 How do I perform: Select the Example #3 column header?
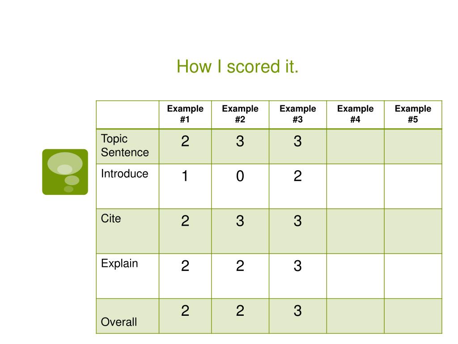coord(297,114)
